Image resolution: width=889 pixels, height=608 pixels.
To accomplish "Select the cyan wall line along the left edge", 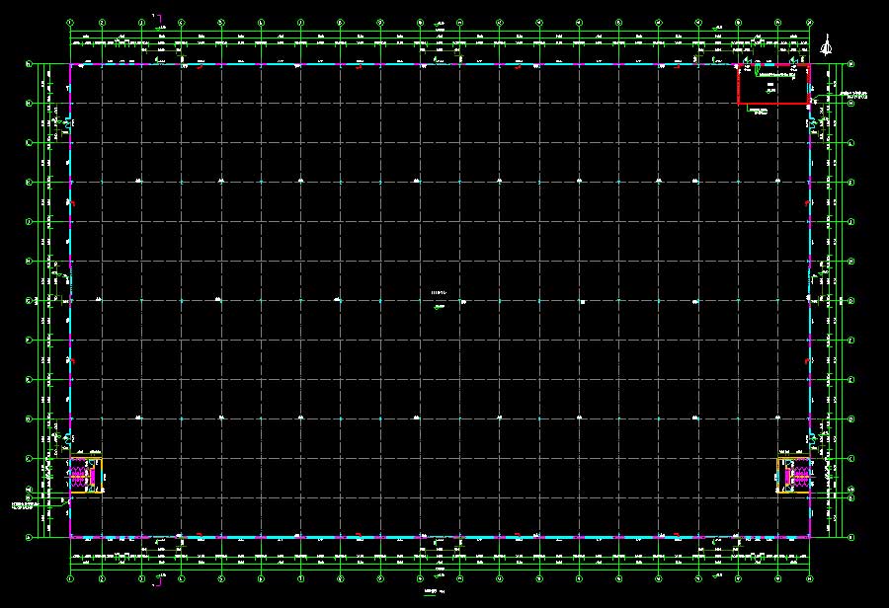I will (x=70, y=296).
